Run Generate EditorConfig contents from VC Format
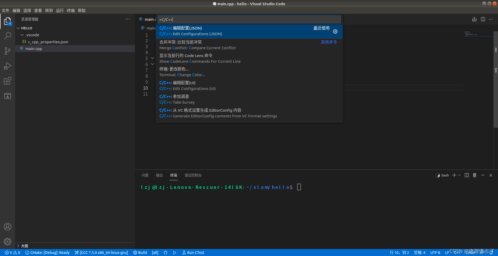Screen dimensions: 498x256 coord(249,113)
